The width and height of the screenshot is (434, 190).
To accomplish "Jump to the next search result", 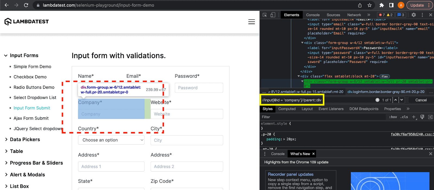I will [402, 100].
